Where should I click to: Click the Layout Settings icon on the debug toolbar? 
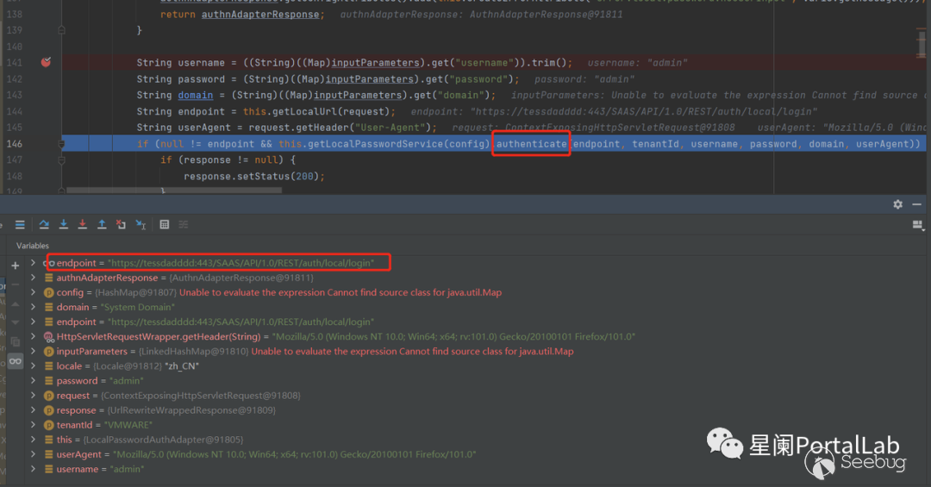[917, 225]
